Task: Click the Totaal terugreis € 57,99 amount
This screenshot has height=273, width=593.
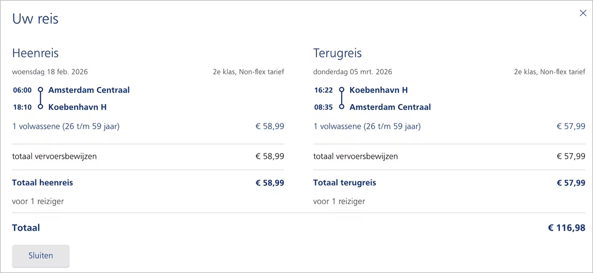Action: 571,183
